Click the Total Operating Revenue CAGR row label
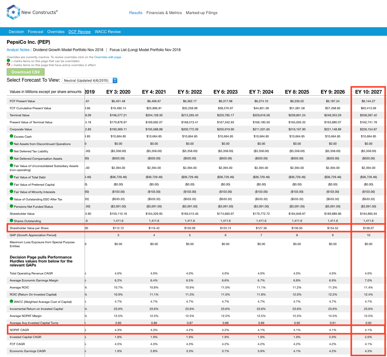 31,273
